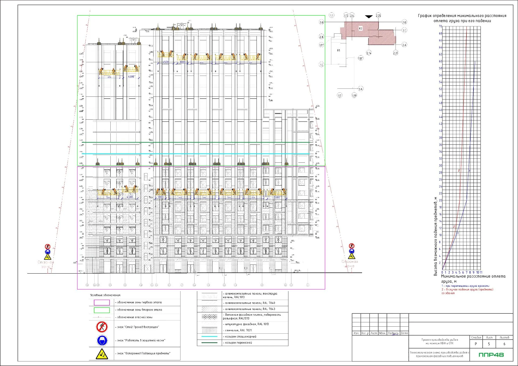Click the black section arrow above block K2
This screenshot has height=366, width=518.
[x=369, y=17]
